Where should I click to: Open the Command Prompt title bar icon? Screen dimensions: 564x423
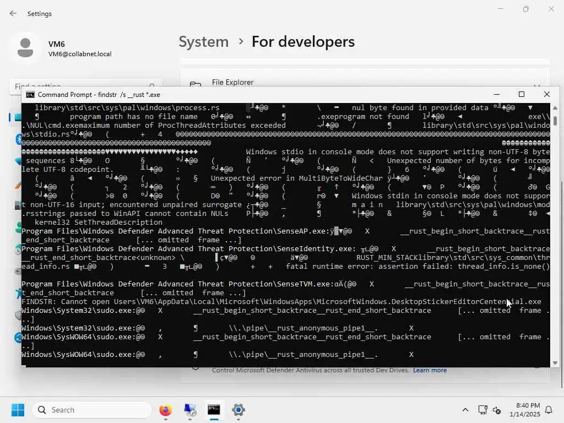30,95
